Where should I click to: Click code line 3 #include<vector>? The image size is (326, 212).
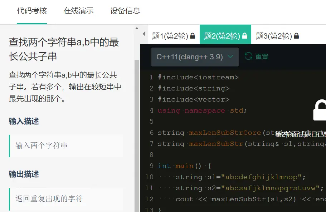click(193, 99)
